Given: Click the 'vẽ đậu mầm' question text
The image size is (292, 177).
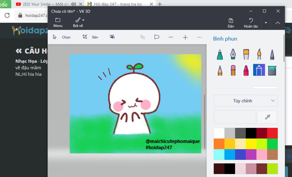Looking at the screenshot, I should click(28, 68).
